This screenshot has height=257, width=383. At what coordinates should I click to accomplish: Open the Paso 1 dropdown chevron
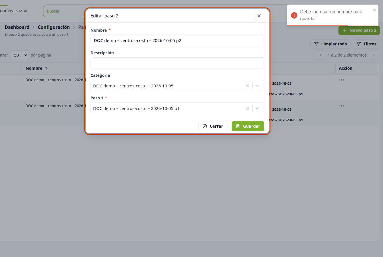click(257, 108)
